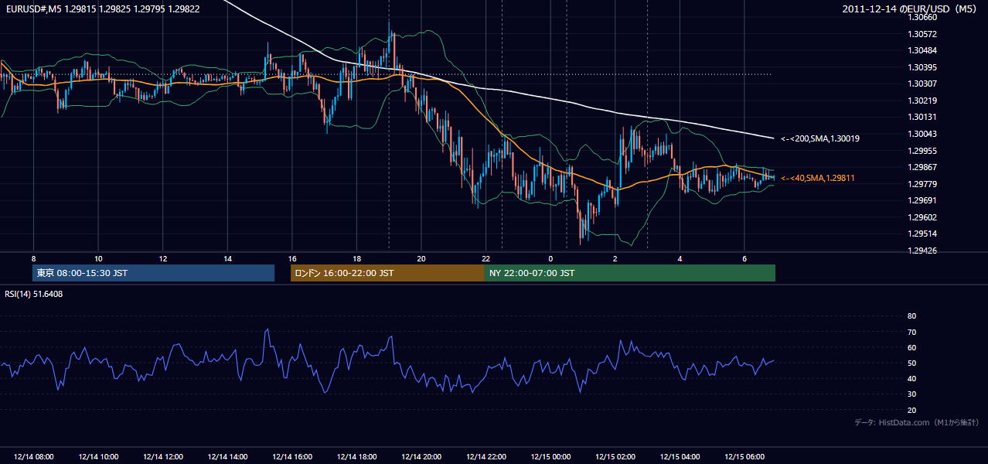Click the NY 22:00-07:00 JST session bar
Viewport: 988px width, 464px height.
pos(630,273)
